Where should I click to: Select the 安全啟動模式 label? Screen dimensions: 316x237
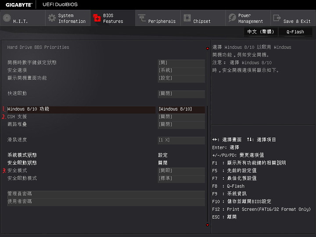coord(22,178)
